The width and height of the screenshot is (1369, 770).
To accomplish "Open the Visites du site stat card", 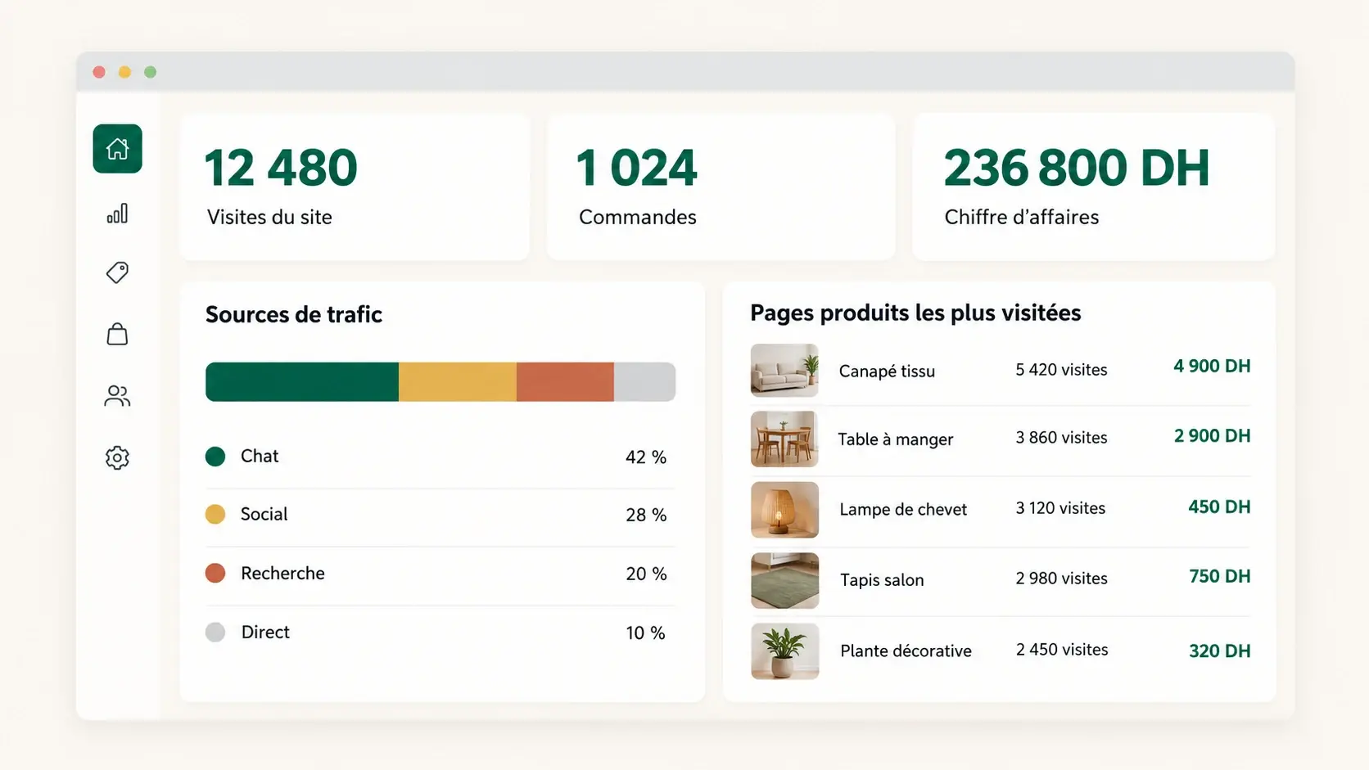I will (x=355, y=187).
